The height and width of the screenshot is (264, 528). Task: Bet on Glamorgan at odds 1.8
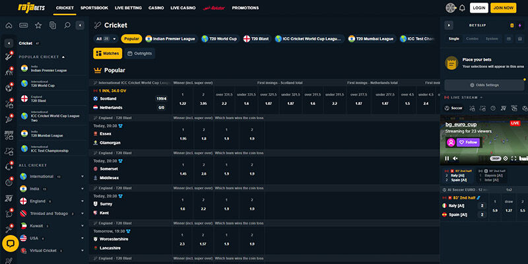203,134
